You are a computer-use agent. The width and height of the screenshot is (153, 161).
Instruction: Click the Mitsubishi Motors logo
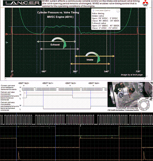click(145, 3)
